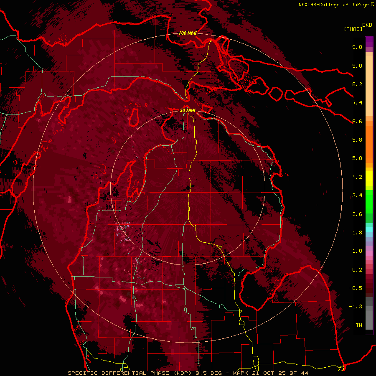Click the TH threshold legend label

point(359,325)
